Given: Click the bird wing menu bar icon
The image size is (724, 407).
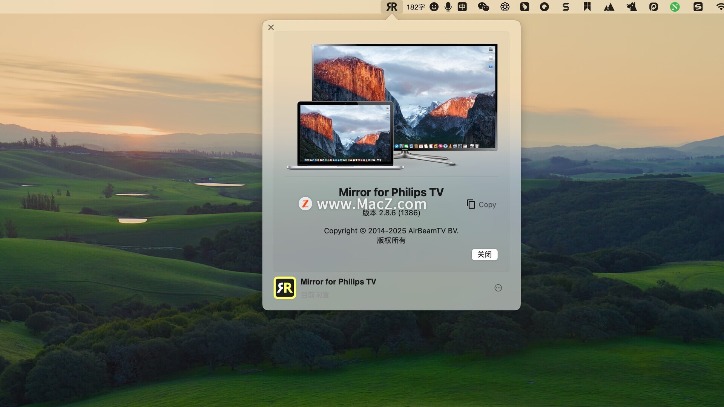Looking at the screenshot, I should [x=525, y=7].
